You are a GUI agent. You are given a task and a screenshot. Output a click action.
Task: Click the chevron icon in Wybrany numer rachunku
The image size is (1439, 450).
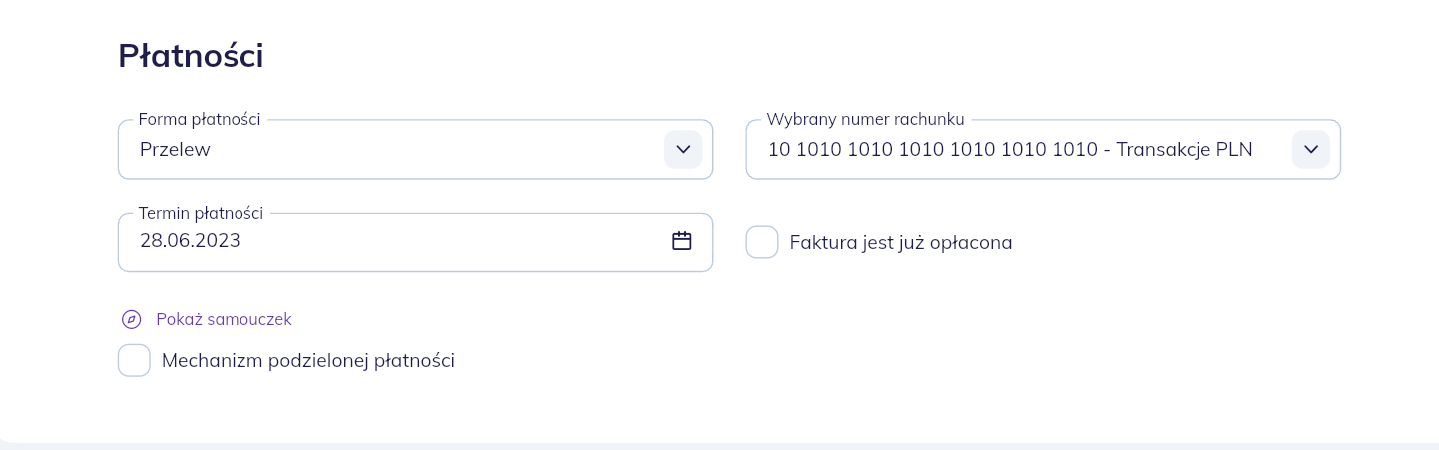[x=1311, y=149]
